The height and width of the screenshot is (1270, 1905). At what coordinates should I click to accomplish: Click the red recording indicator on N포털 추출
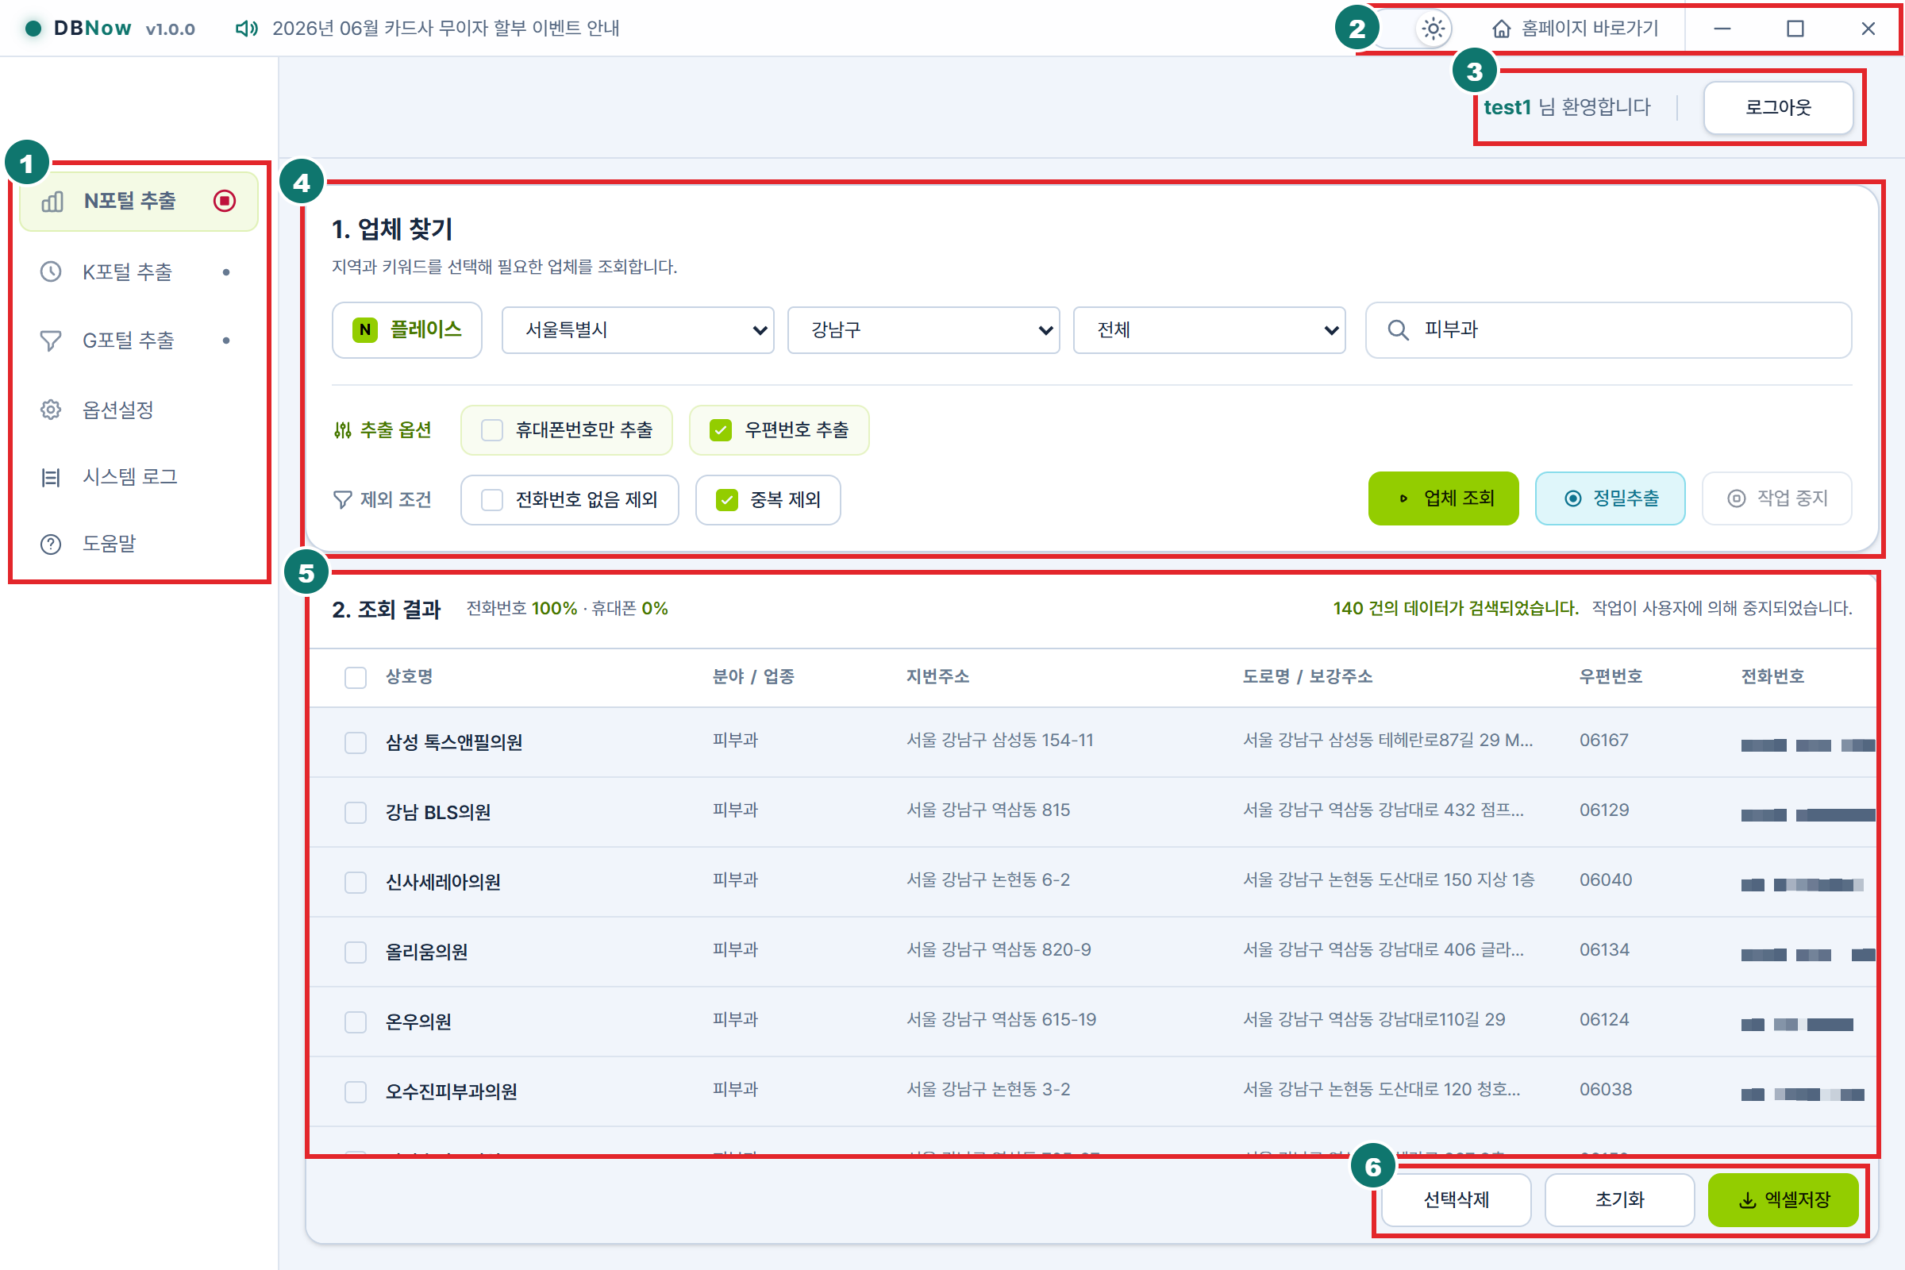tap(225, 200)
